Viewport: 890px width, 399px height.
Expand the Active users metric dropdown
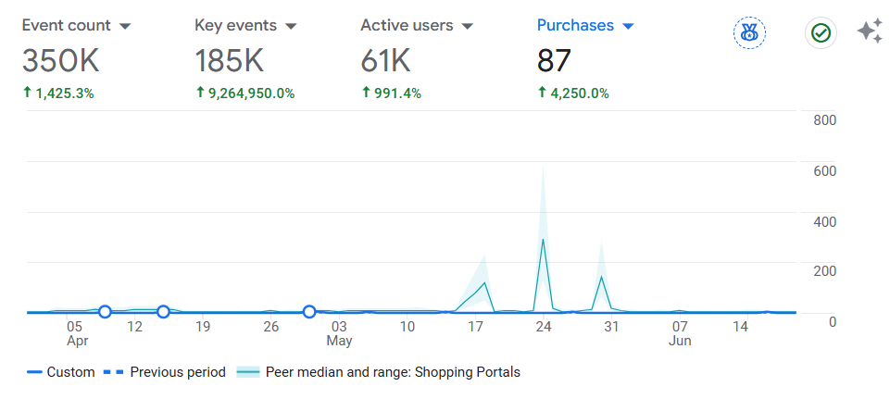[x=467, y=26]
